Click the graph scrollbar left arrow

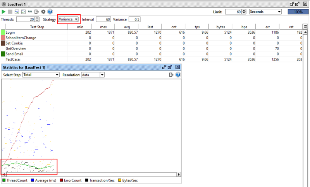click(4, 174)
